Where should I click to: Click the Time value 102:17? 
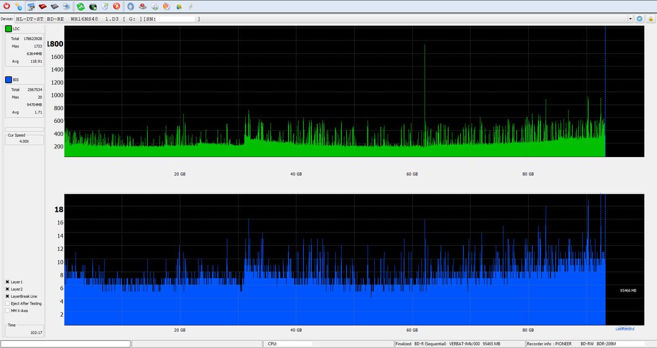[x=36, y=333]
